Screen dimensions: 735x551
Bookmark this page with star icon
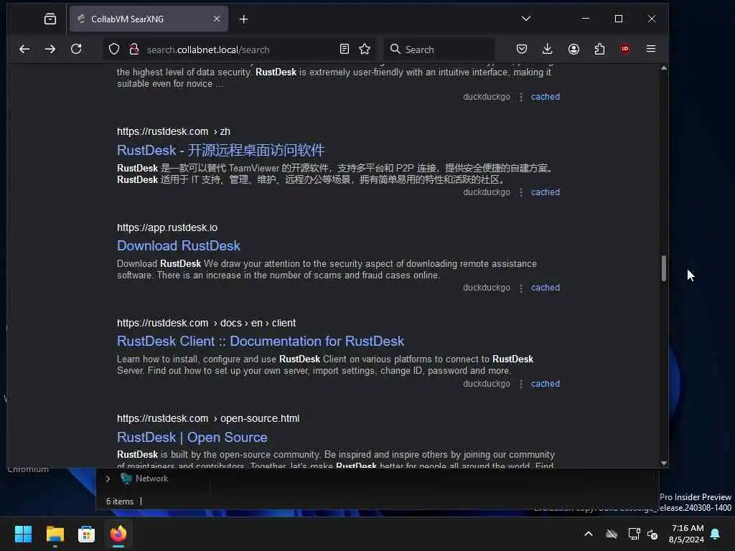365,50
